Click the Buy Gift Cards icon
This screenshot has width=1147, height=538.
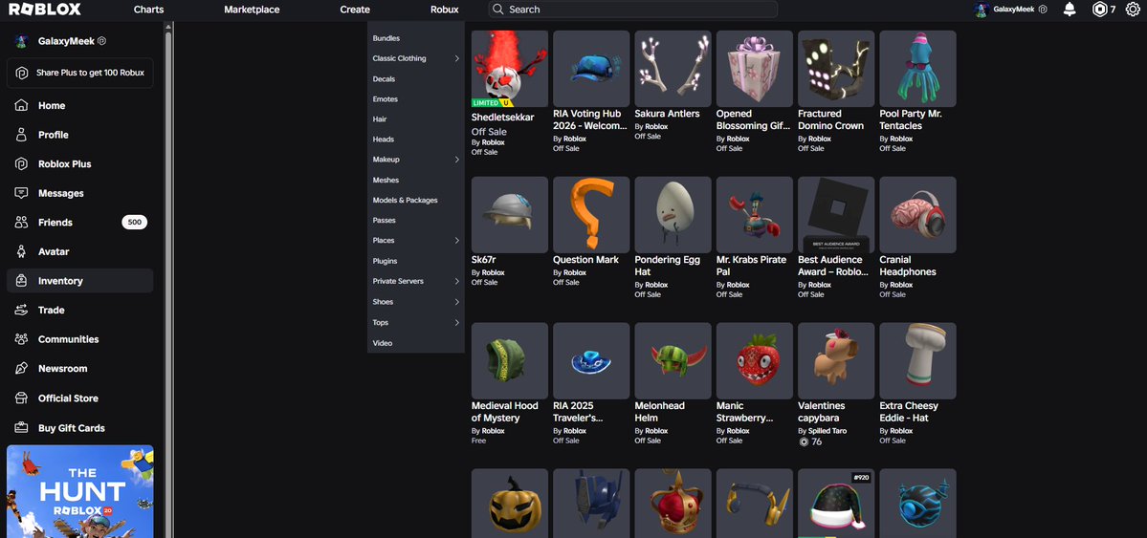pos(21,427)
